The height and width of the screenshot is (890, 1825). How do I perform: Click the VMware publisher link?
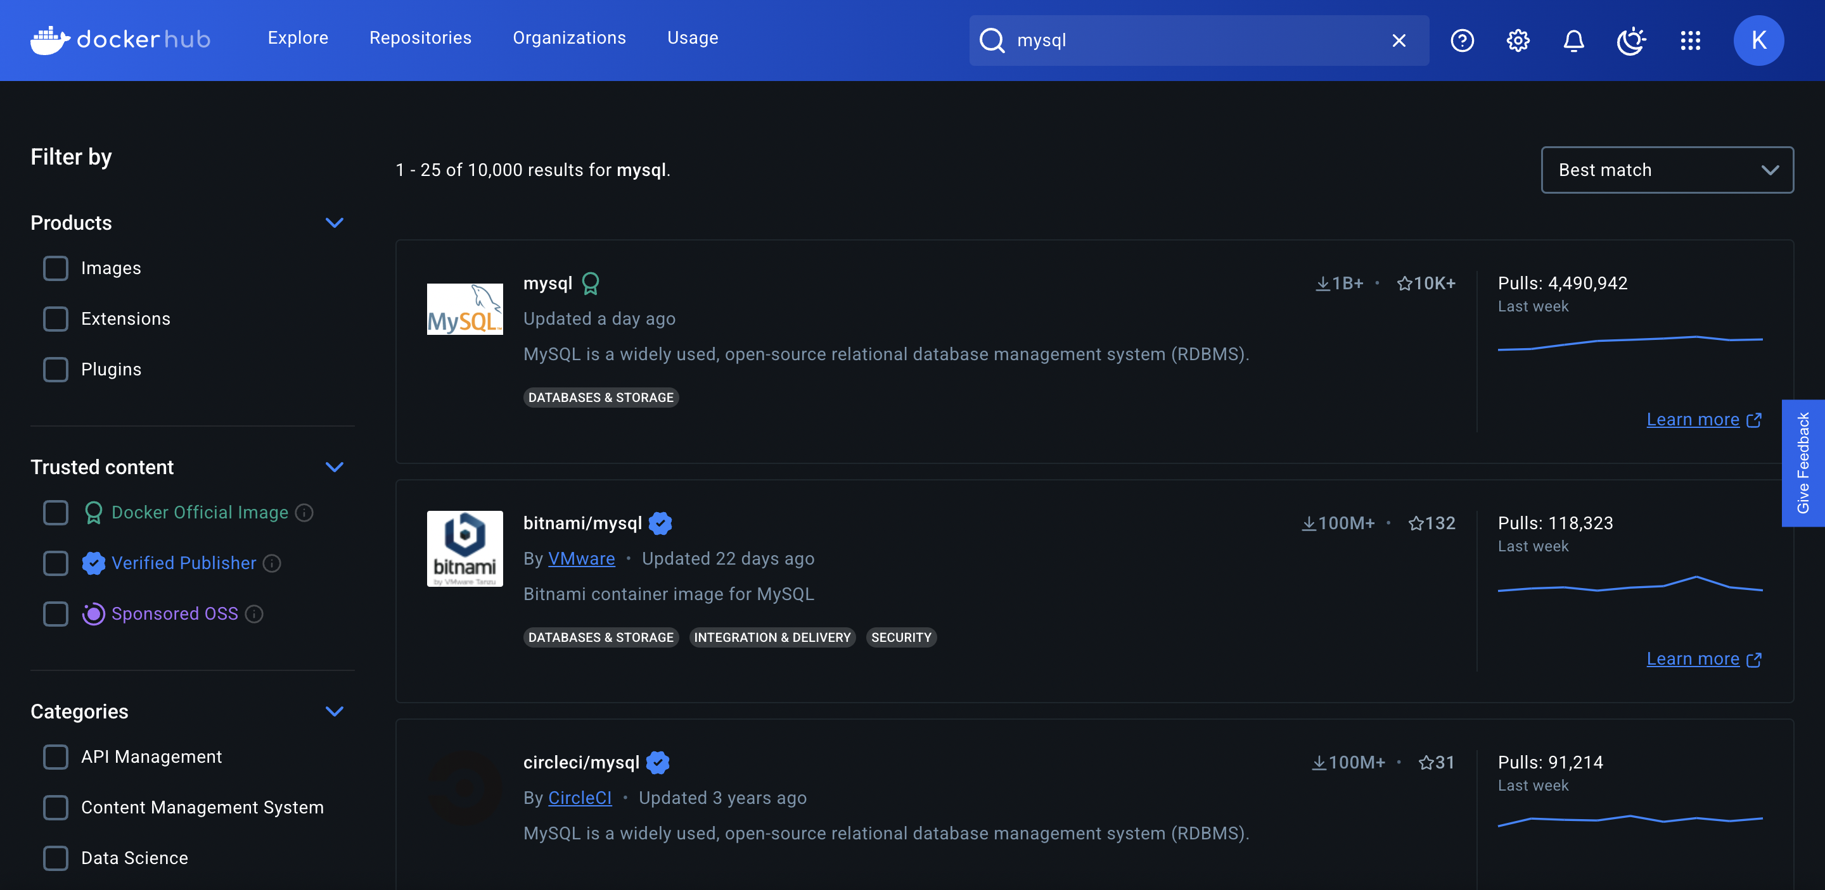[581, 558]
